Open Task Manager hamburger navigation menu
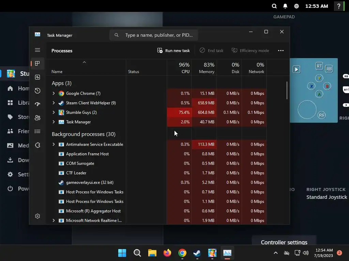 [37, 50]
